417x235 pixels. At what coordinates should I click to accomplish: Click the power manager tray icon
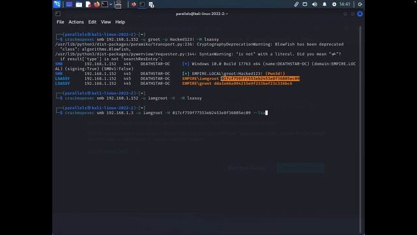pyautogui.click(x=334, y=5)
